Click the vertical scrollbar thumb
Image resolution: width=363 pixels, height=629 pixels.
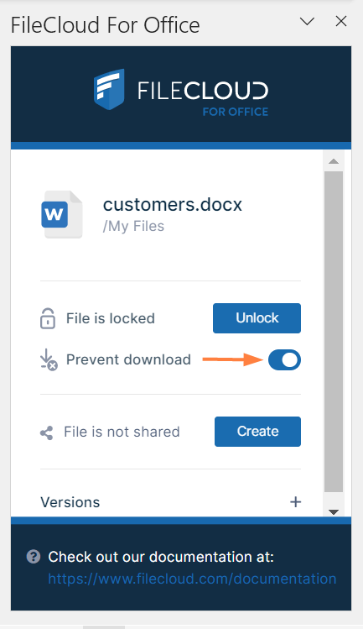(x=334, y=332)
